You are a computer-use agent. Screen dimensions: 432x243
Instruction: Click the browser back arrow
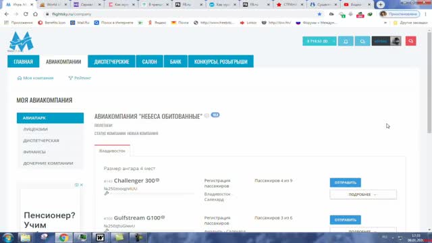[7, 14]
